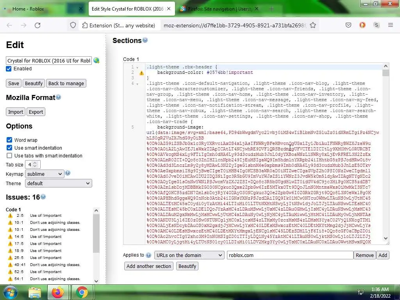Click warning icon for issue 40:41
400x300 pixels.
[x=10, y=265]
